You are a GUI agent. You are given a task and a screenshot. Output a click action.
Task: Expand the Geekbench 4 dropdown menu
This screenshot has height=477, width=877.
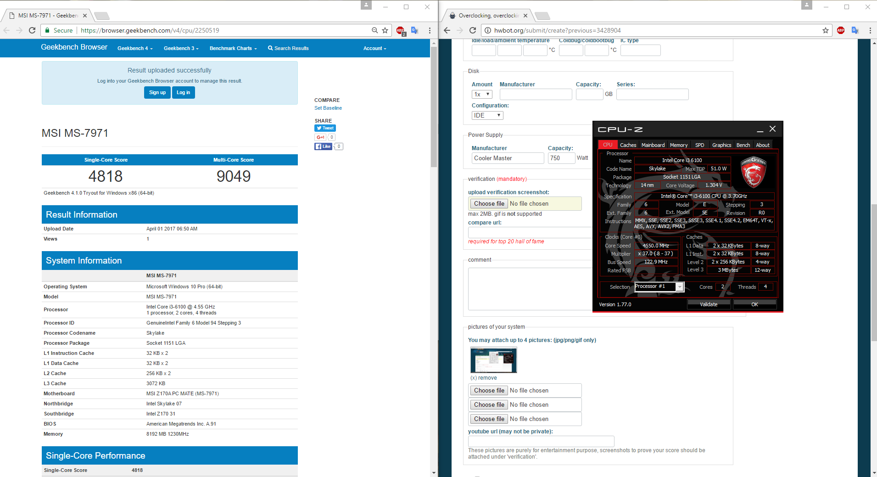135,48
